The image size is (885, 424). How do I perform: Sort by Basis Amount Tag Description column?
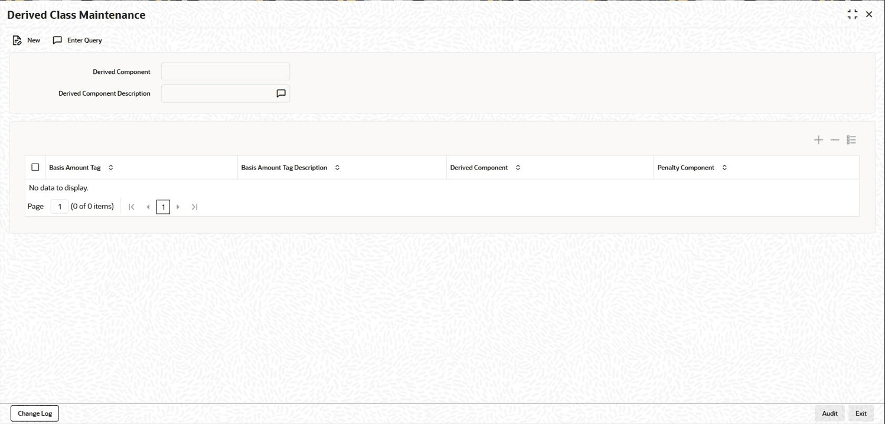337,168
